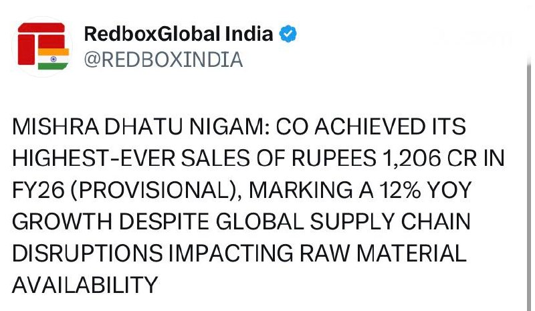
Task: Click the "IMPACTING" word in the tweet
Action: pyautogui.click(x=225, y=254)
